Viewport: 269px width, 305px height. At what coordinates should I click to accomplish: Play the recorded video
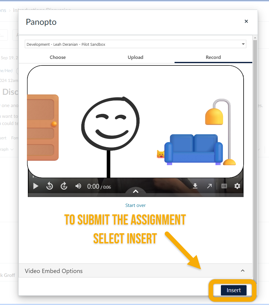coord(36,186)
